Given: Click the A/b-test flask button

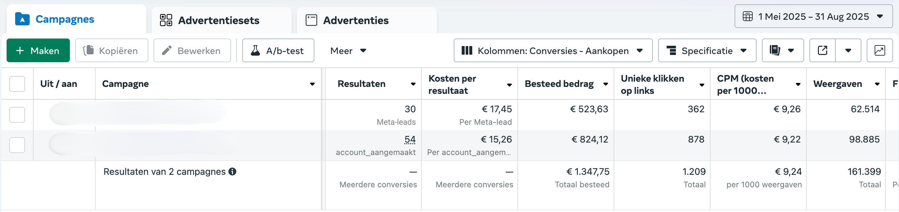Looking at the screenshot, I should (x=278, y=51).
